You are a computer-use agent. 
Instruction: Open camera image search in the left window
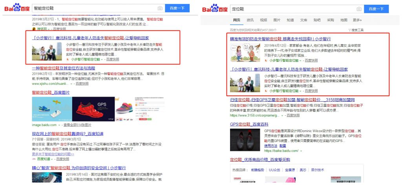tap(160, 8)
